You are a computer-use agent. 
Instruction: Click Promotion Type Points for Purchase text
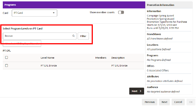pyautogui.click(x=167, y=22)
